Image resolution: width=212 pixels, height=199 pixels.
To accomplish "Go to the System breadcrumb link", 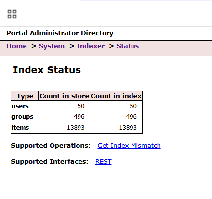I will 52,46.
